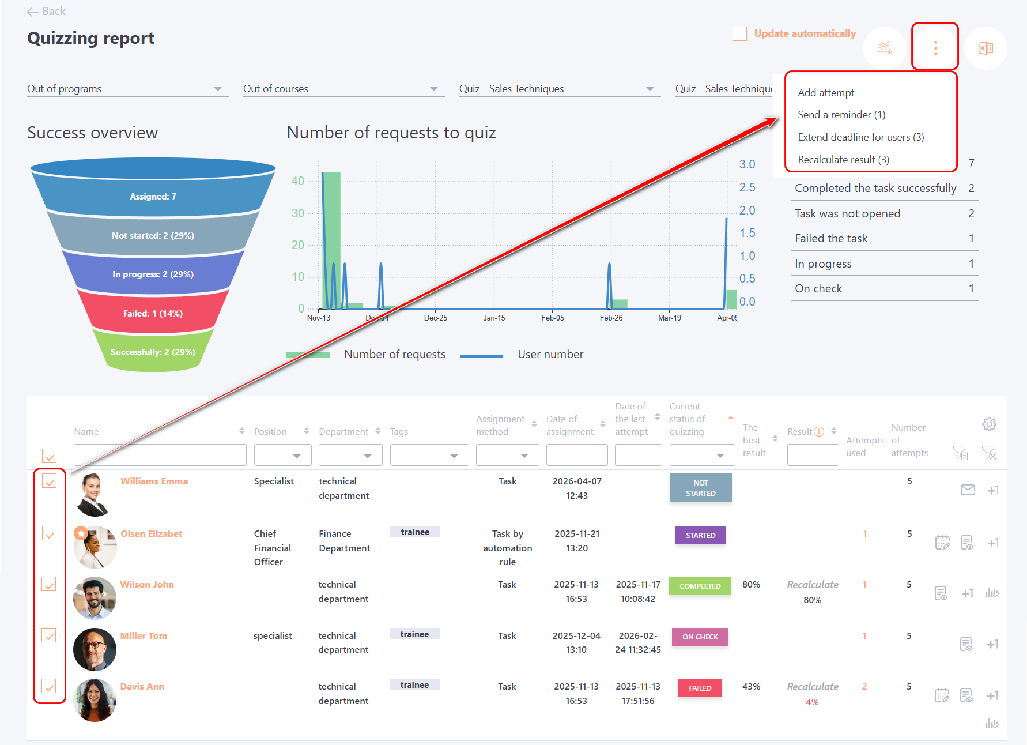Edit deadline calendar icon for Davis Ann
The image size is (1027, 745).
click(942, 695)
